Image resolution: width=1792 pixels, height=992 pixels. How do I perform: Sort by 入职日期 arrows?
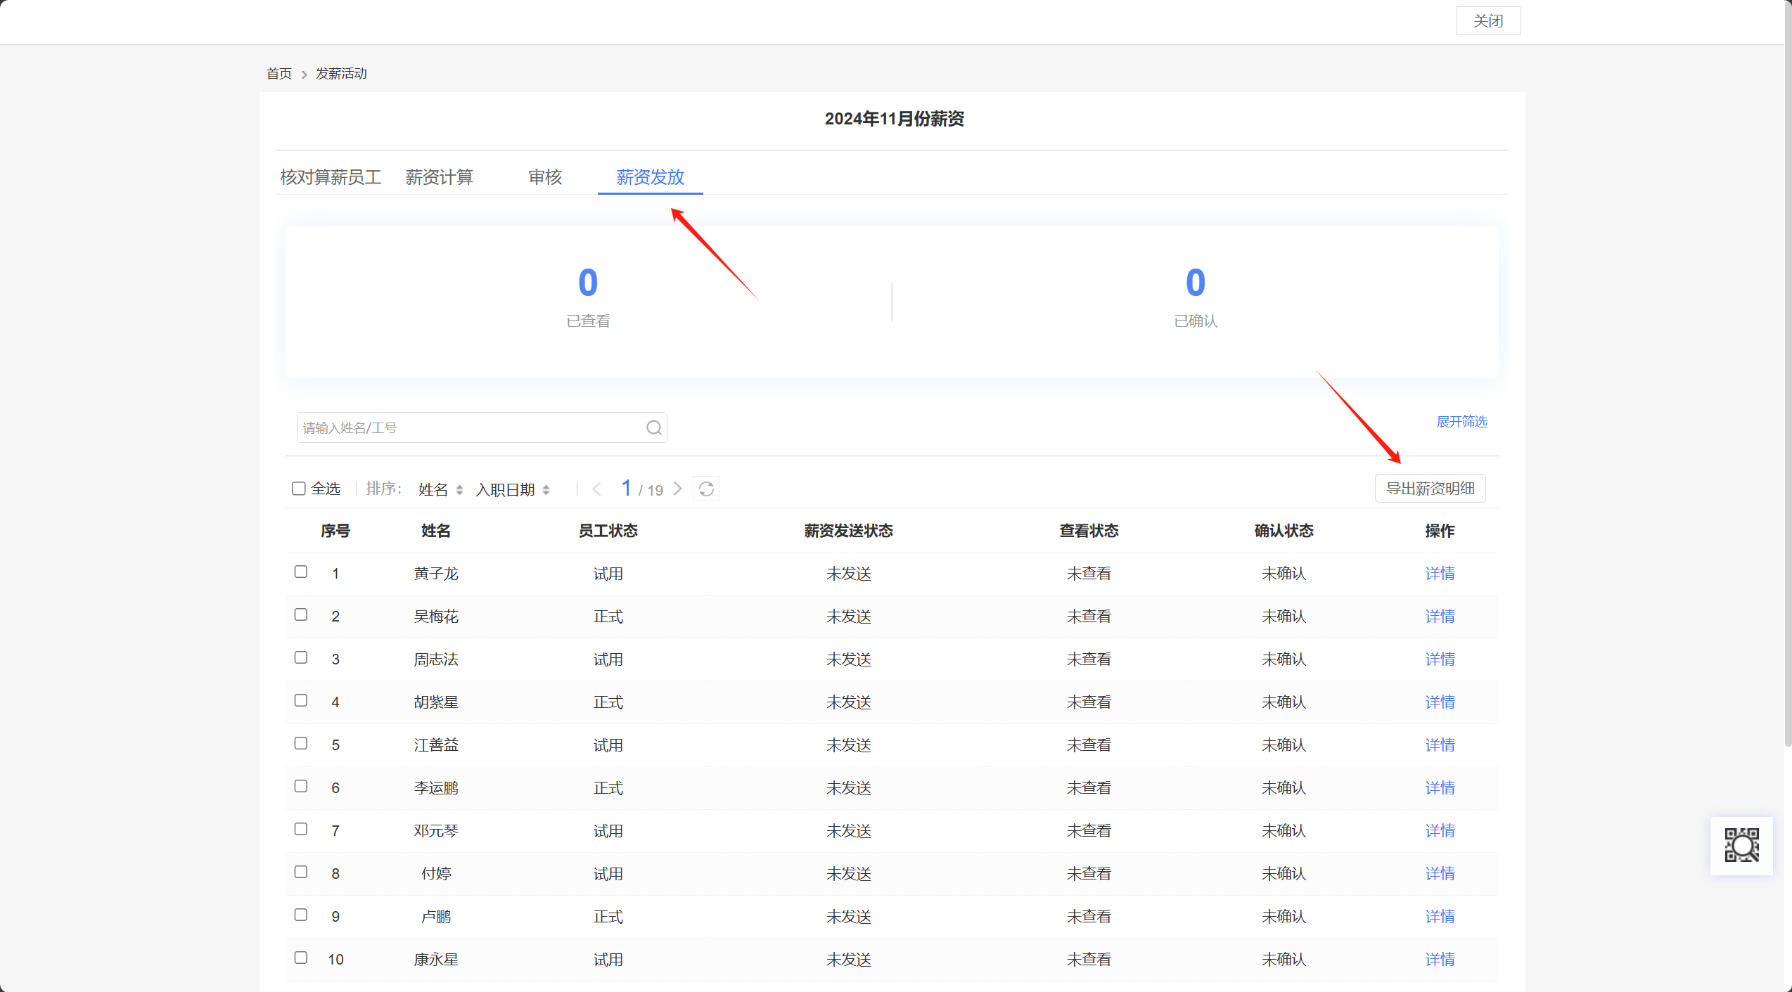[546, 490]
